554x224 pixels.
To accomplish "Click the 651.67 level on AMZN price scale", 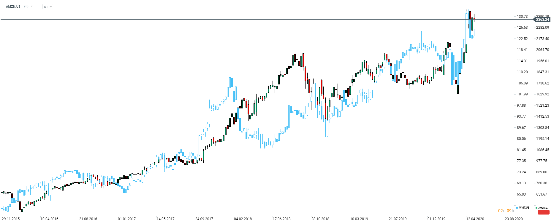I will pyautogui.click(x=542, y=194).
